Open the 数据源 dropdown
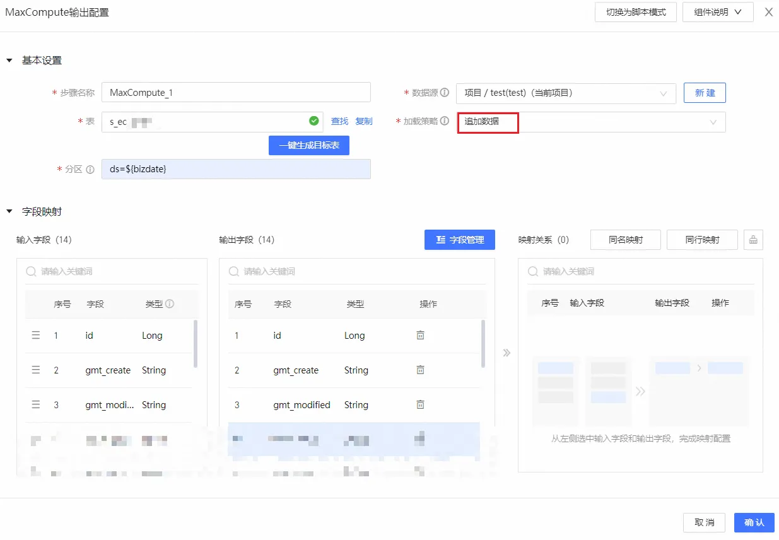 tap(566, 93)
